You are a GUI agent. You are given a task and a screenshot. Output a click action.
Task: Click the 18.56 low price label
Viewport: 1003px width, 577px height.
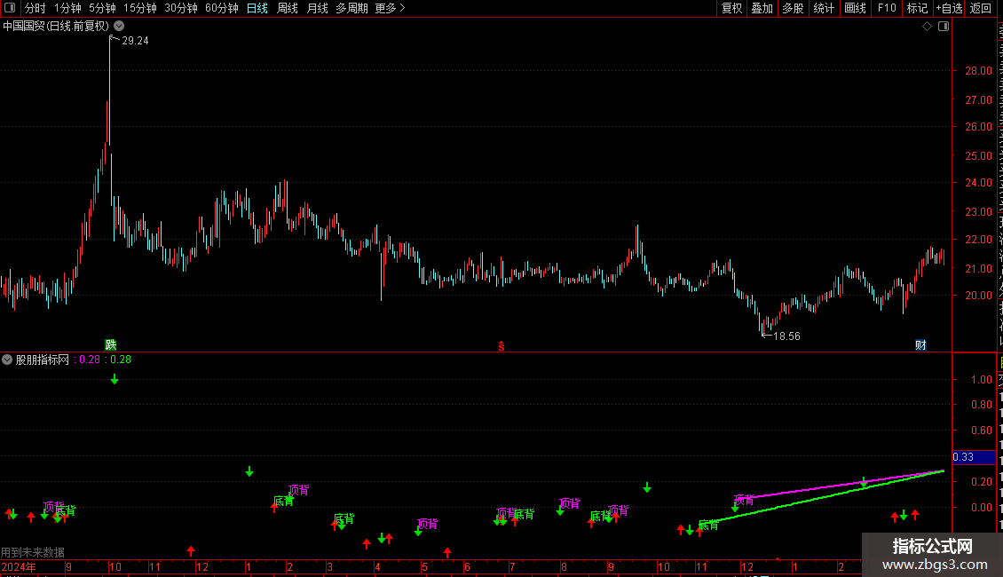(x=786, y=336)
